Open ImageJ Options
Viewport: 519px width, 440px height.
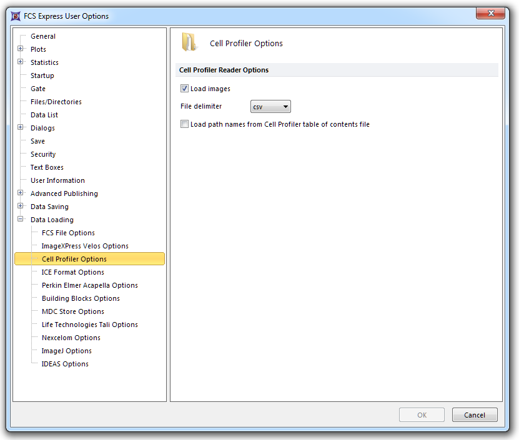[x=67, y=351]
